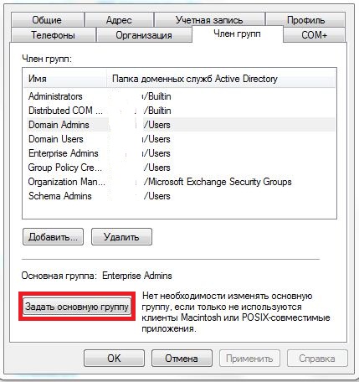Switch to the Профиль tab
This screenshot has width=359, height=382.
(x=305, y=20)
